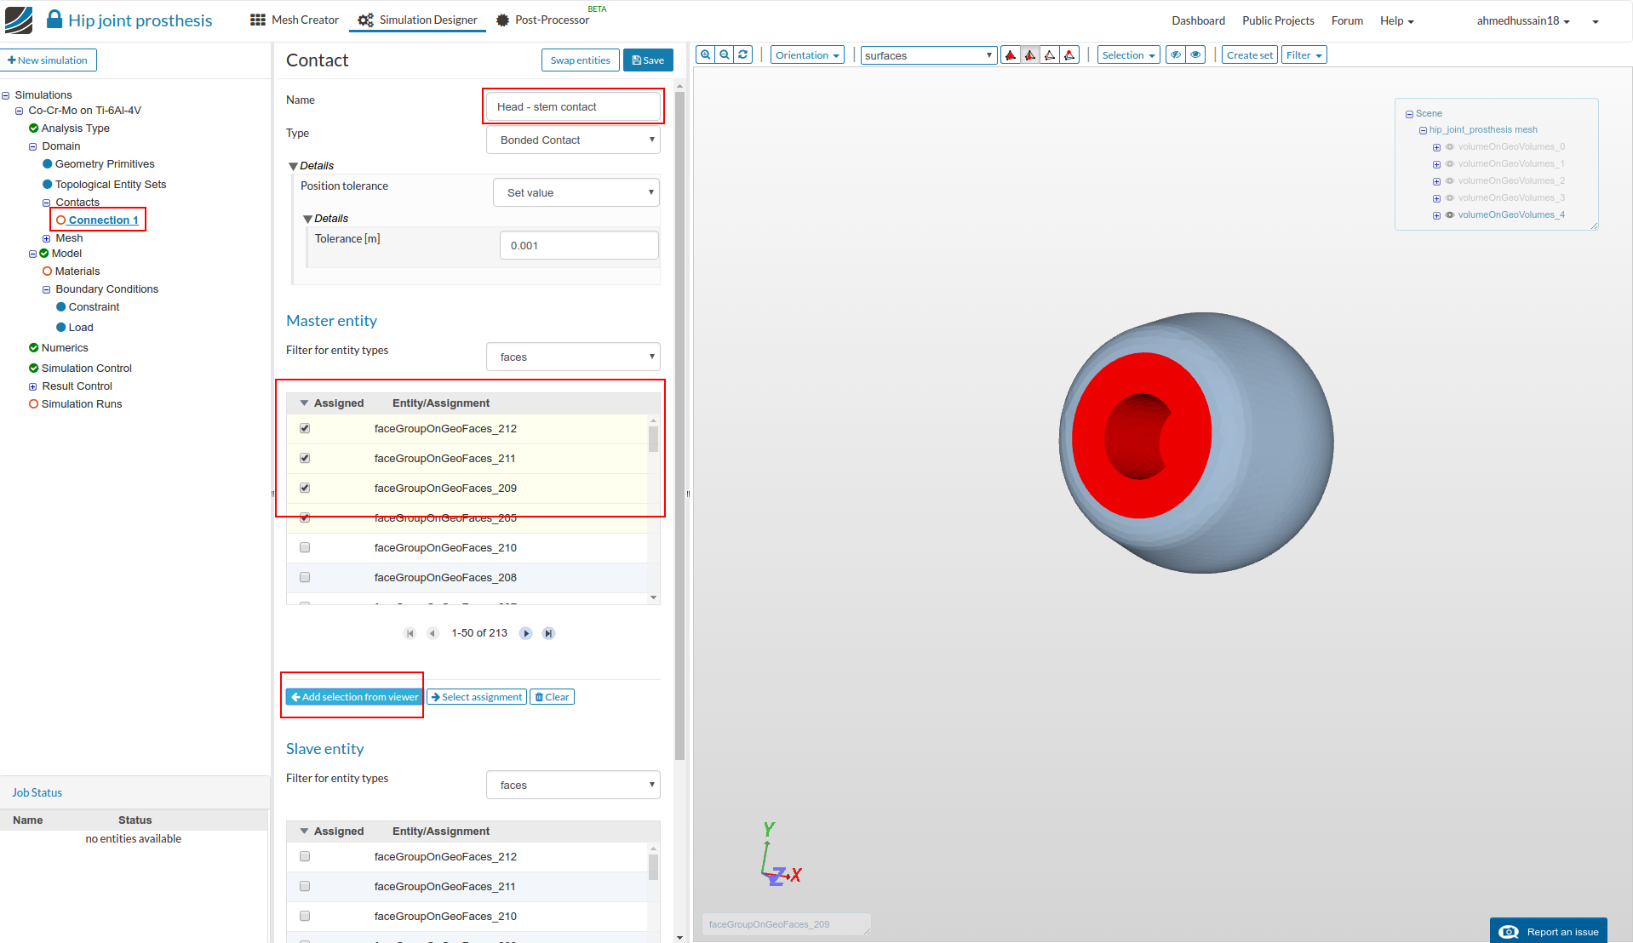Open the Orientation dropdown menu
This screenshot has width=1633, height=943.
pos(807,55)
